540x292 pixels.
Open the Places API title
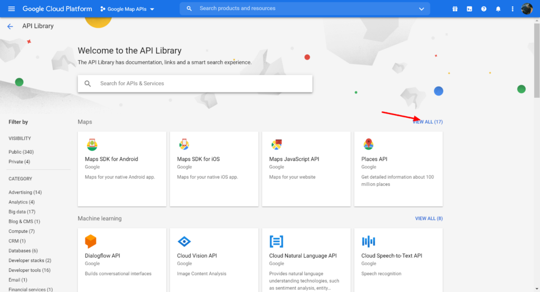pyautogui.click(x=374, y=159)
